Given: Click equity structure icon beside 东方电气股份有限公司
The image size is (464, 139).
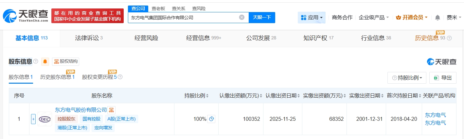Looking at the screenshot, I should click(111, 110).
